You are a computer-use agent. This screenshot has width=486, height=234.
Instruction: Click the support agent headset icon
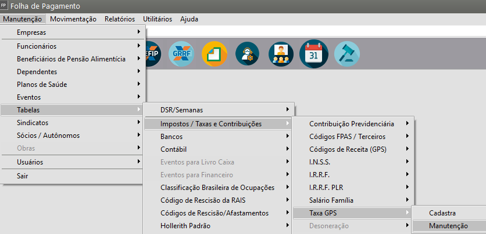[x=248, y=54]
